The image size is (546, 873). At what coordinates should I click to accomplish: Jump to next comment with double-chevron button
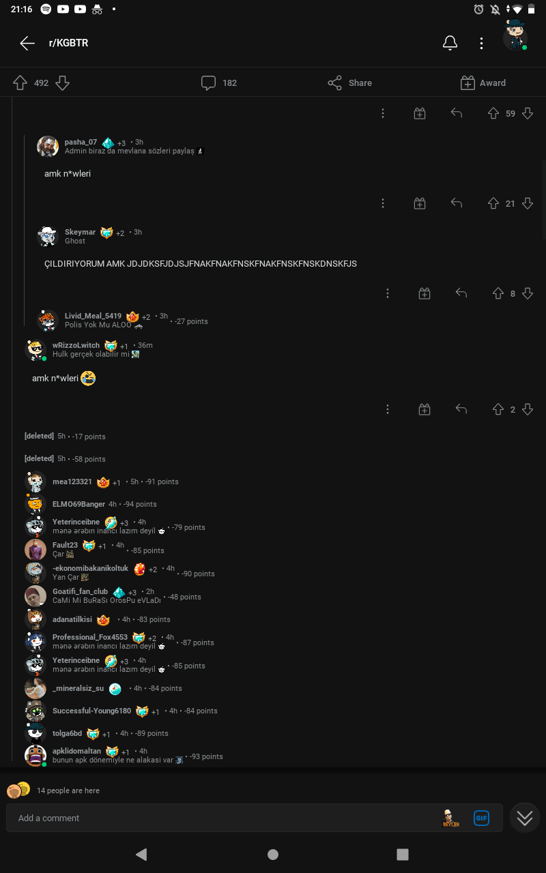coord(525,818)
